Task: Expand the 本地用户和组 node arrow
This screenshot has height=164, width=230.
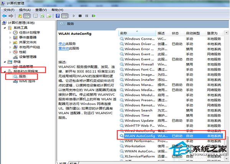Action: click(x=10, y=47)
